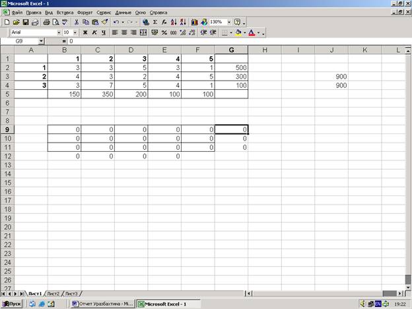Open the Пуск start button
Image resolution: width=412 pixels, height=309 pixels.
click(x=11, y=304)
